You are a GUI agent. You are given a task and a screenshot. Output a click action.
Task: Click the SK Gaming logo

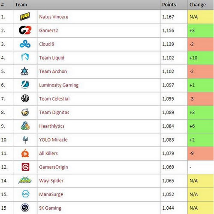(x=25, y=208)
